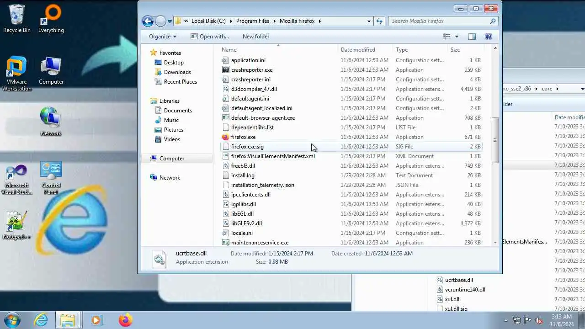Click scrollbar down arrow in file list

[495, 242]
